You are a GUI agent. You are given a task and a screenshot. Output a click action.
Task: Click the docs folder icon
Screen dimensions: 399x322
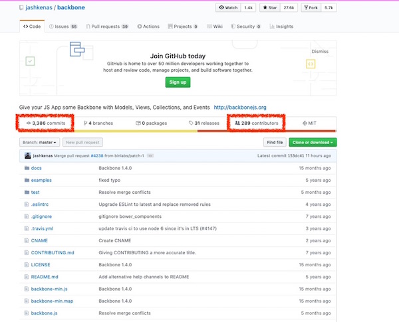[25, 168]
